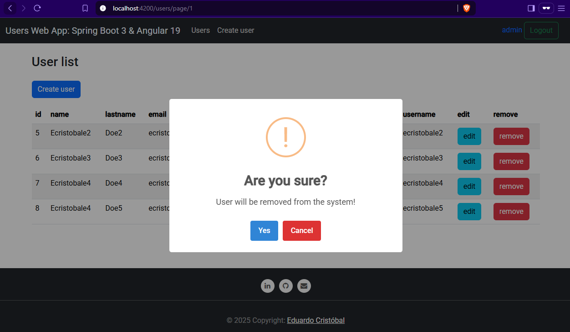
Task: Select Create user in the navbar
Action: pyautogui.click(x=235, y=31)
